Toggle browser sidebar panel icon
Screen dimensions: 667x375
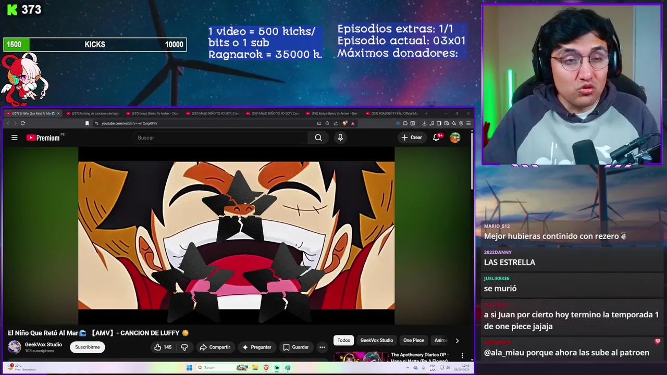tap(439, 123)
